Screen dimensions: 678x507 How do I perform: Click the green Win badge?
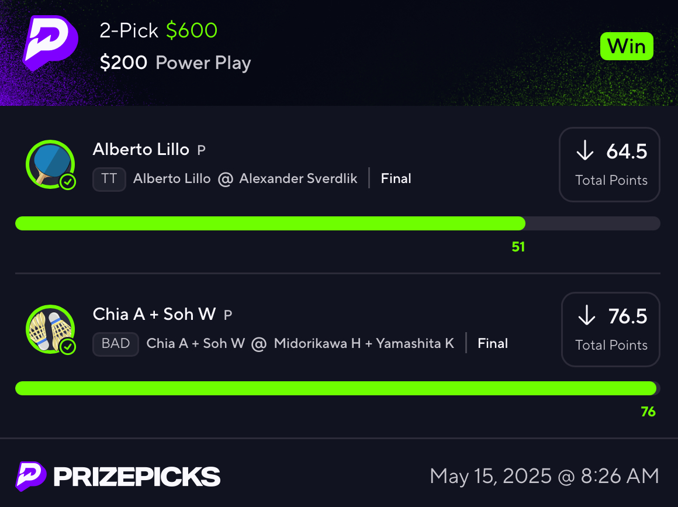tap(627, 46)
